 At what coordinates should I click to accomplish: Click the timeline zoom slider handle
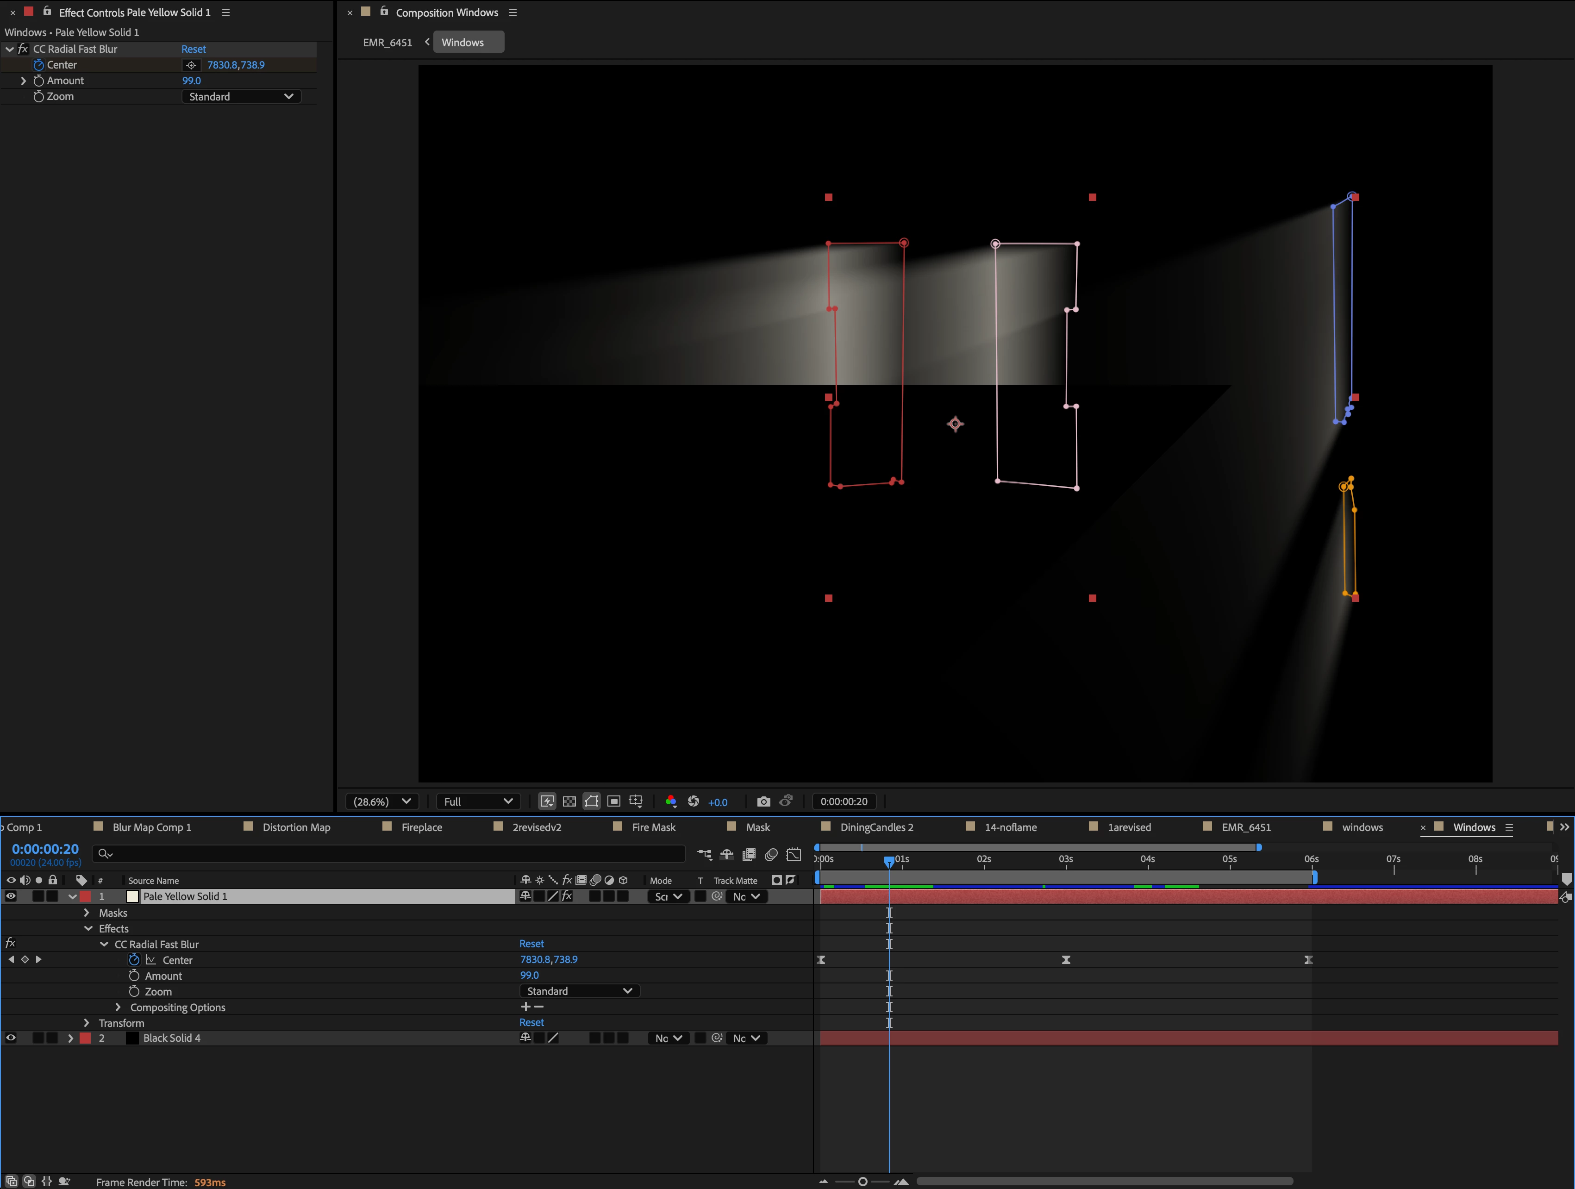click(x=862, y=1182)
